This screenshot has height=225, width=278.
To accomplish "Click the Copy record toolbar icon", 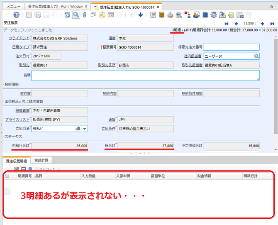I will pyautogui.click(x=37, y=15).
